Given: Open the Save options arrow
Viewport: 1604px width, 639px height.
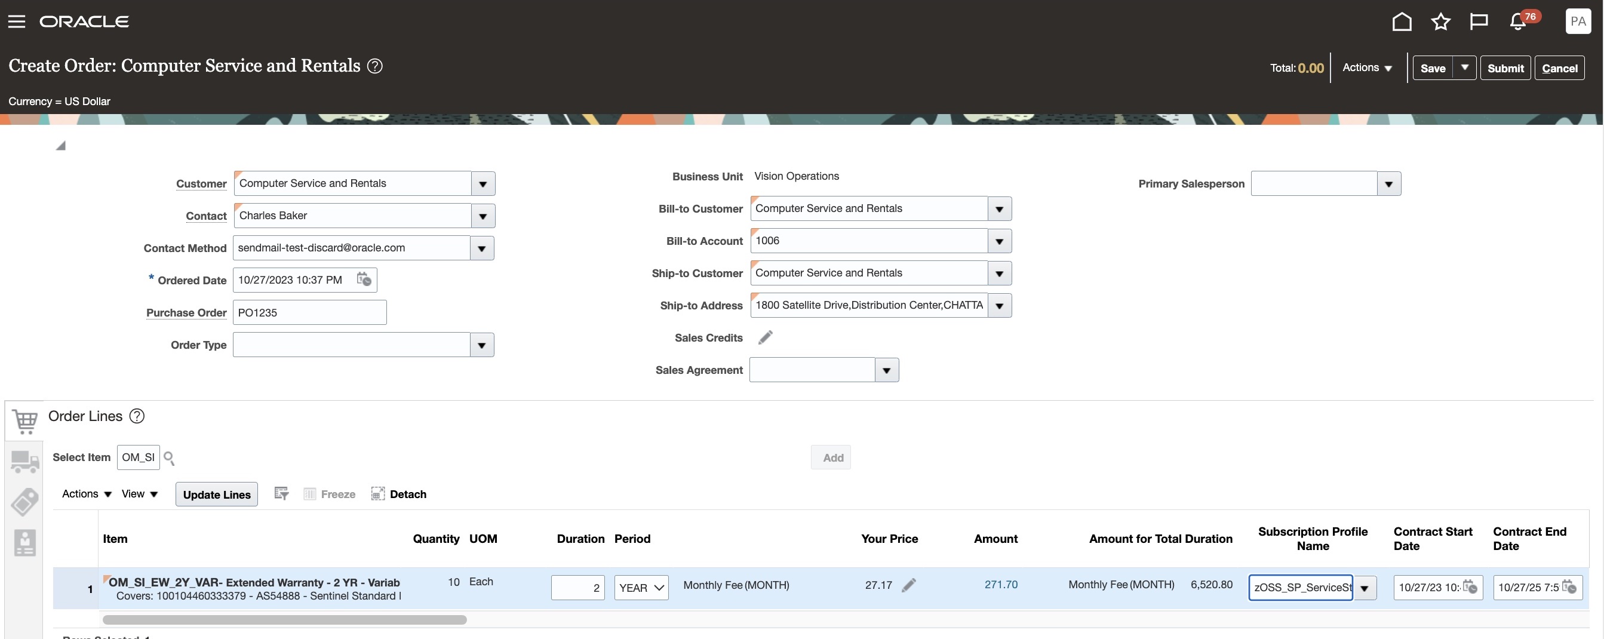Looking at the screenshot, I should click(x=1464, y=68).
